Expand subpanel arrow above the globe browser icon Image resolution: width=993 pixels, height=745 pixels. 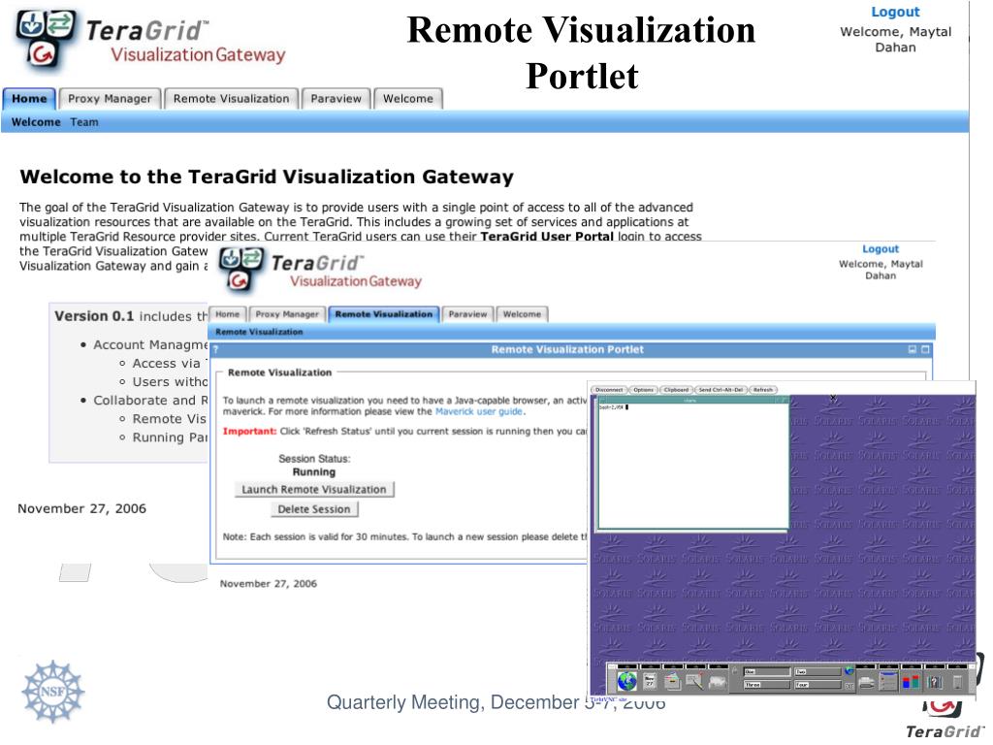coord(627,666)
